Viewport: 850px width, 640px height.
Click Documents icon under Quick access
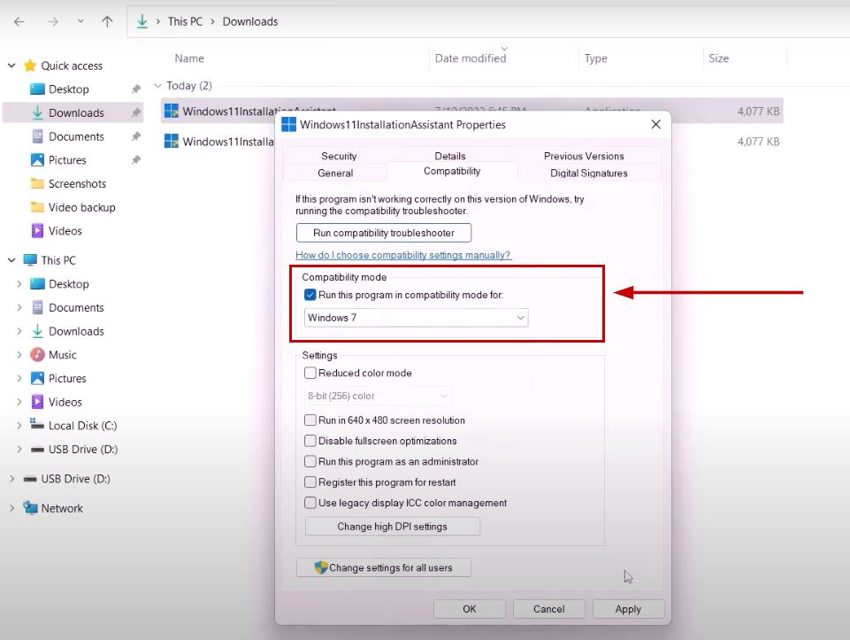click(37, 136)
